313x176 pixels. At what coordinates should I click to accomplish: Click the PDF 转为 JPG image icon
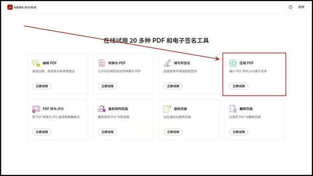pos(36,109)
